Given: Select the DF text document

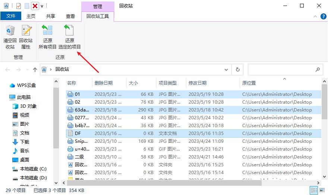Looking at the screenshot, I should click(193, 133).
